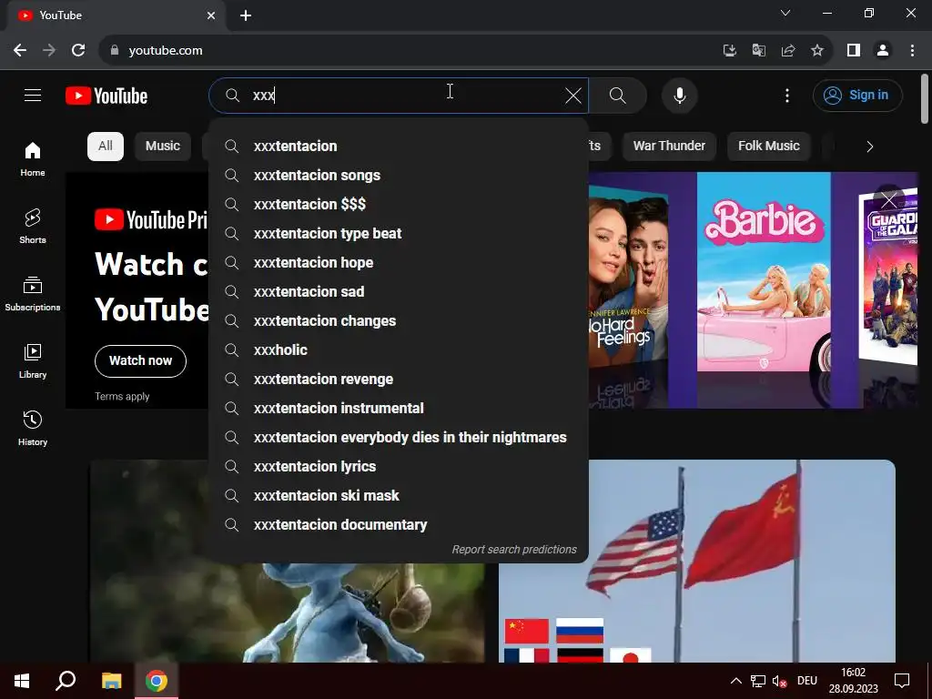
Task: Choose suggestion "xxxtentacion hope"
Action: pyautogui.click(x=399, y=263)
